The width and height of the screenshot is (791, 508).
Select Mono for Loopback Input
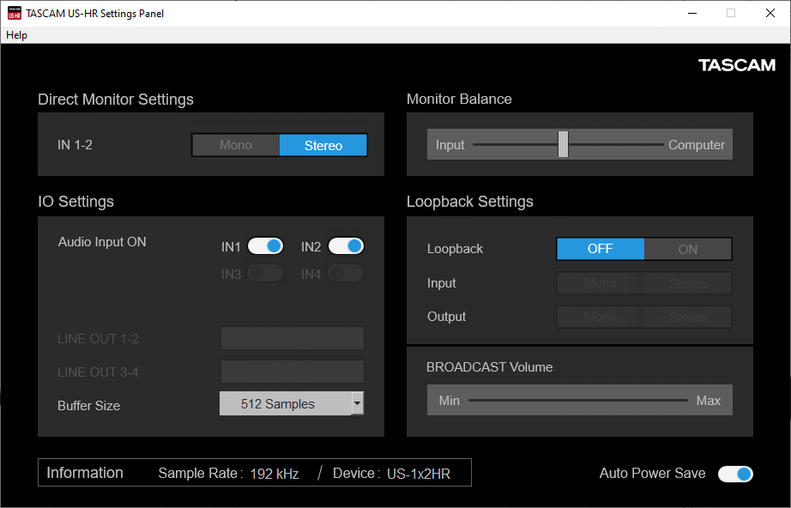601,283
